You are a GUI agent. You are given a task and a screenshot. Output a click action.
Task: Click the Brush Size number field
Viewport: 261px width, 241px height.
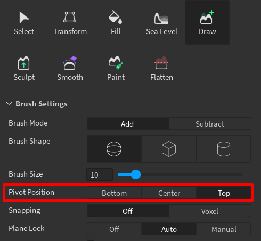100,174
